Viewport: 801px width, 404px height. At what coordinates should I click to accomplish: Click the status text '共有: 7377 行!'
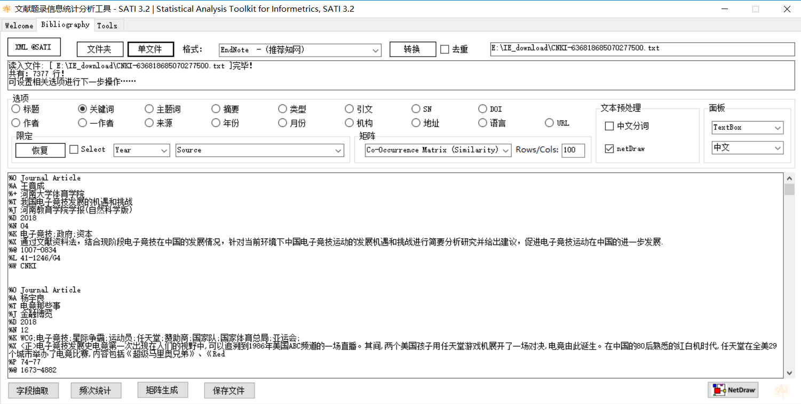coord(36,74)
